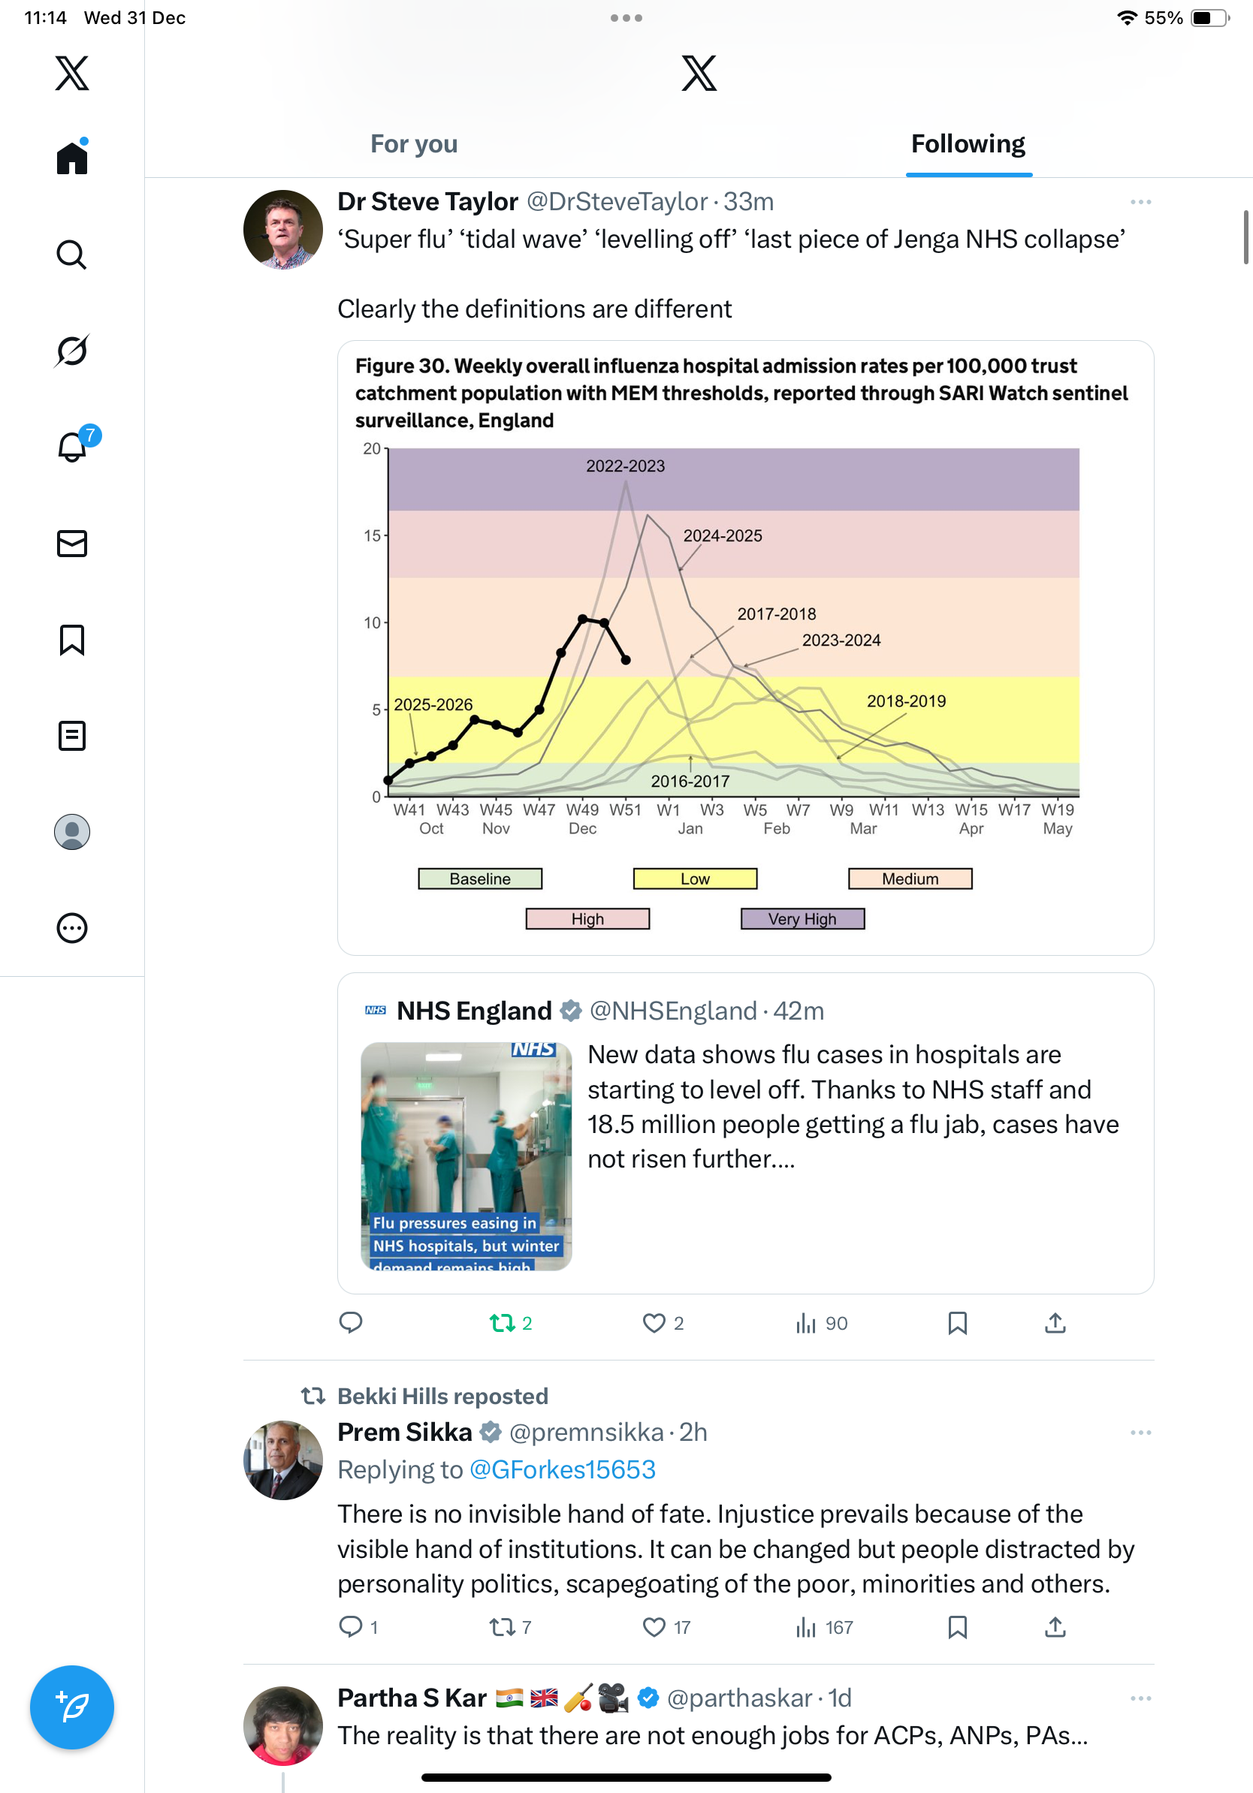Bookmark Prem Sikka's reply

pos(957,1628)
